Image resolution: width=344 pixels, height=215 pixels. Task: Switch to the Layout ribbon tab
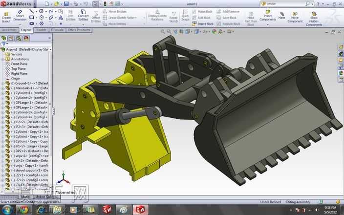click(x=26, y=30)
